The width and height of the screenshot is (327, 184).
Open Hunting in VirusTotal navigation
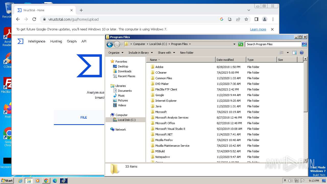56,41
